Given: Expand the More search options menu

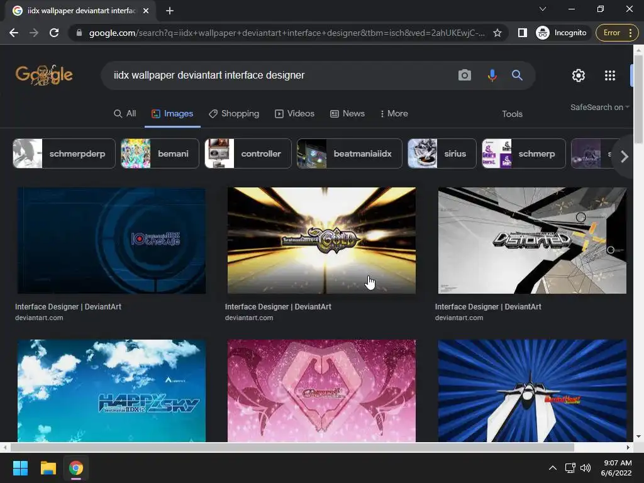Looking at the screenshot, I should coord(394,114).
